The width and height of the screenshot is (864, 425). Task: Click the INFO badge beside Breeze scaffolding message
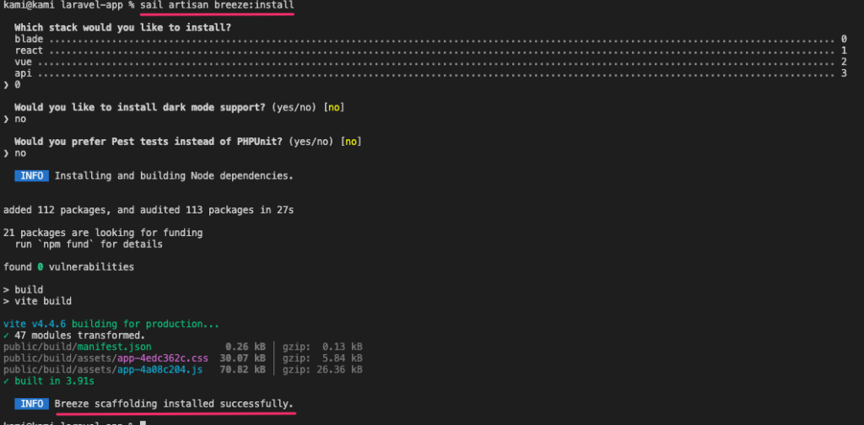31,404
